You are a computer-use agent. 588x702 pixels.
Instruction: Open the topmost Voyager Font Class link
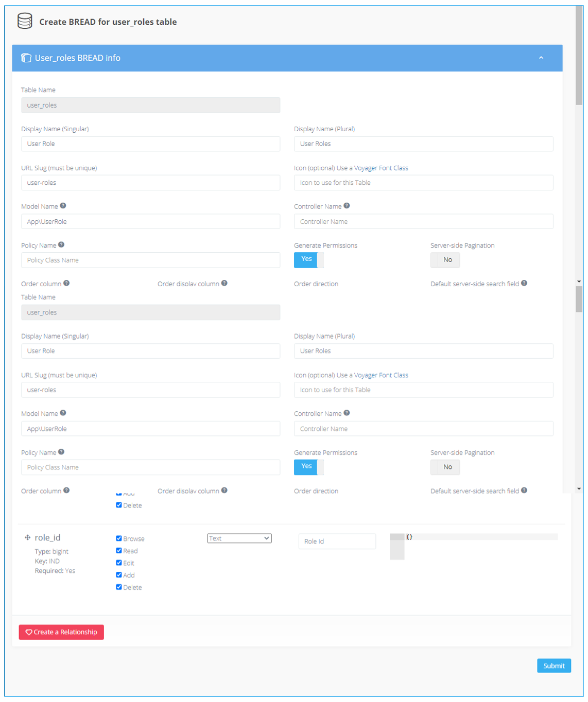[x=381, y=168]
